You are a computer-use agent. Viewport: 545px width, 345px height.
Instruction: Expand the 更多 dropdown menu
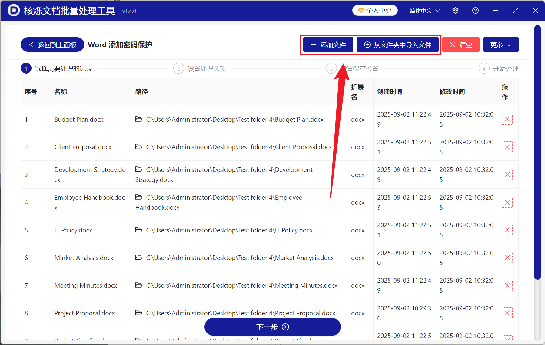(x=500, y=44)
